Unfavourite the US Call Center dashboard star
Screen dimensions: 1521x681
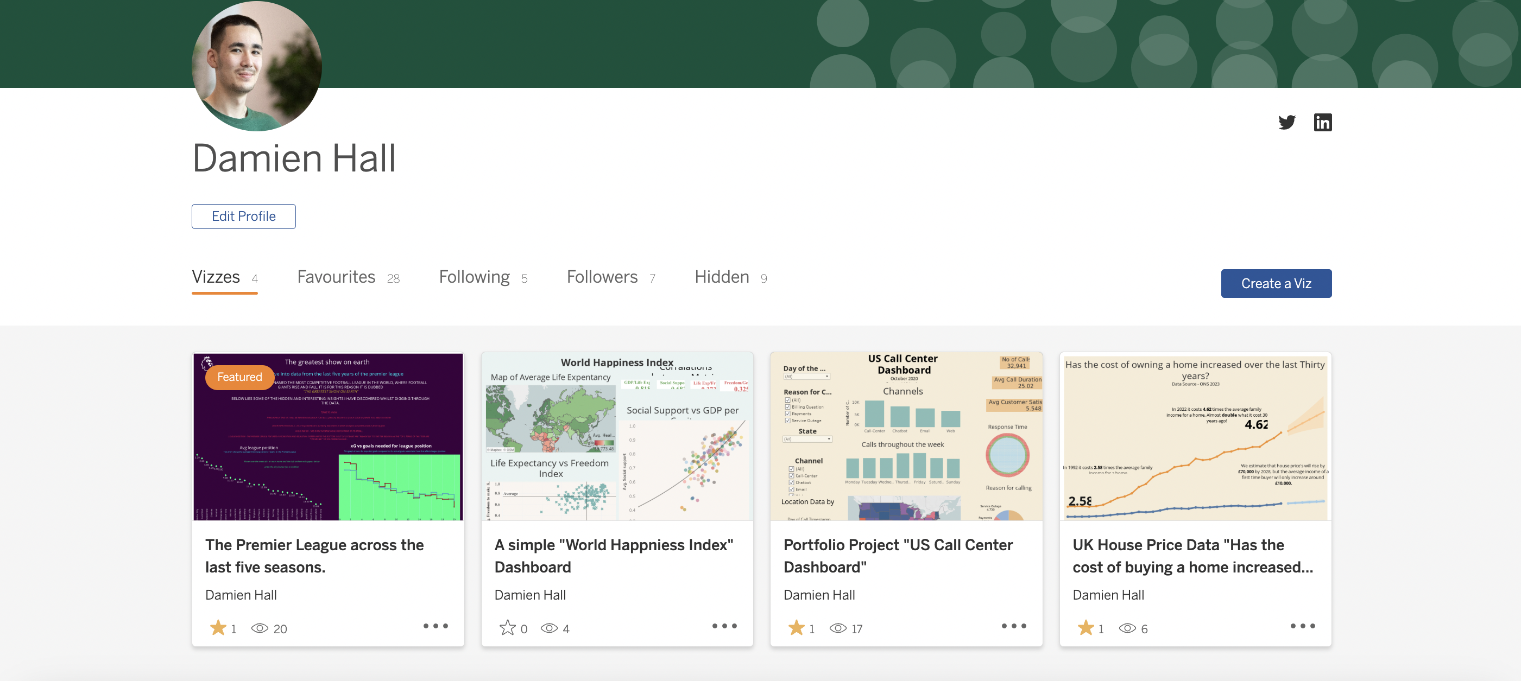coord(796,628)
